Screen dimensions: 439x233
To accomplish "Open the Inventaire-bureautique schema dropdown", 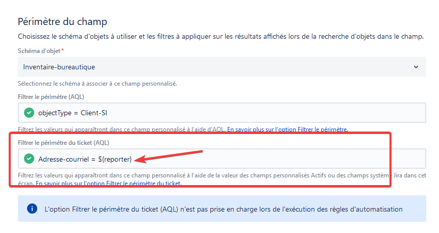I will coord(222,67).
